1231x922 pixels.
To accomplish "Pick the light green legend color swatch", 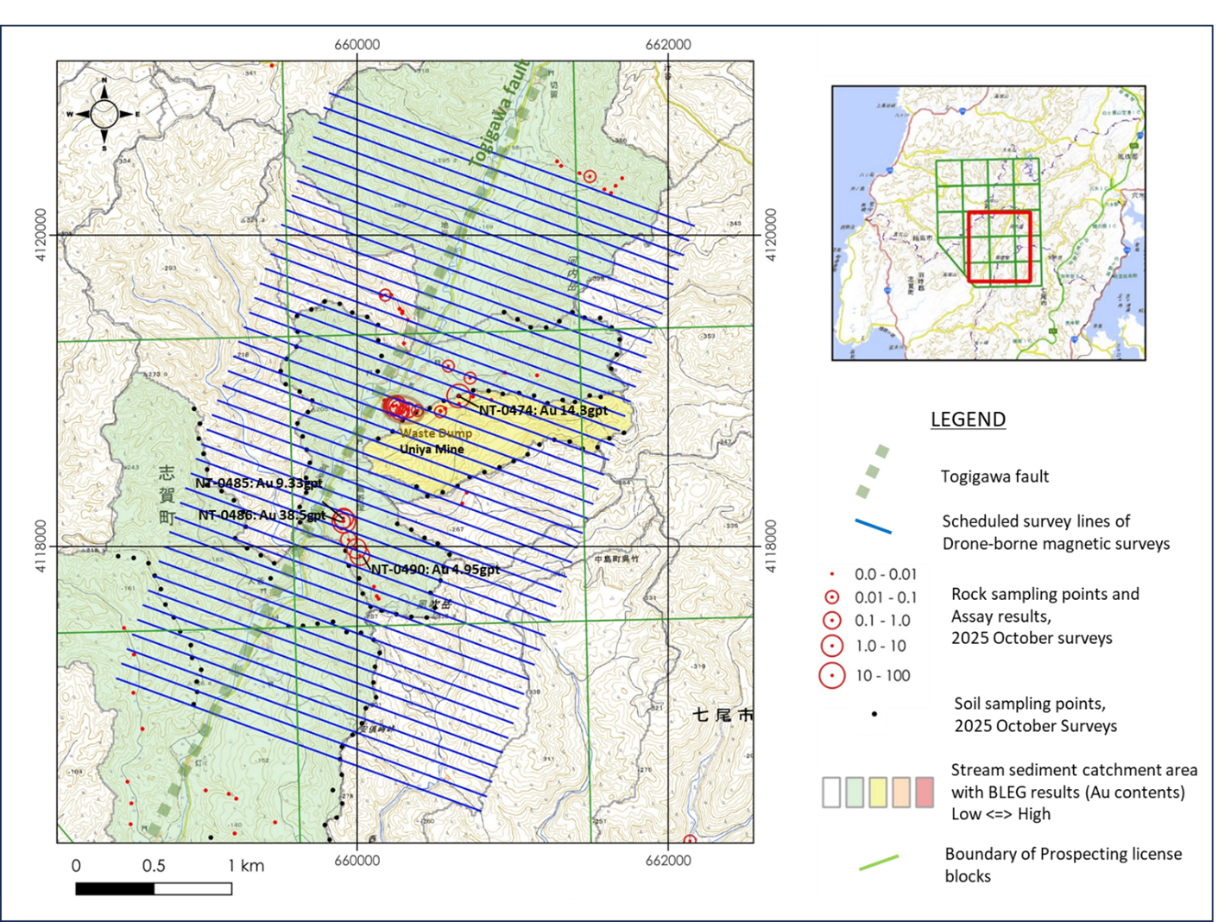I will [855, 793].
